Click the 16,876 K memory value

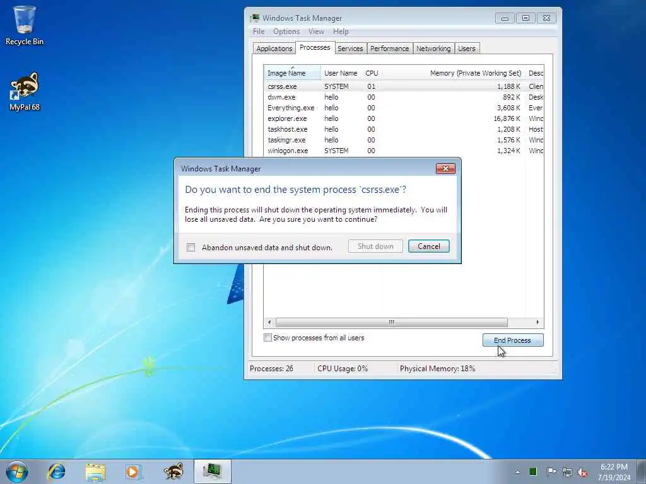507,118
